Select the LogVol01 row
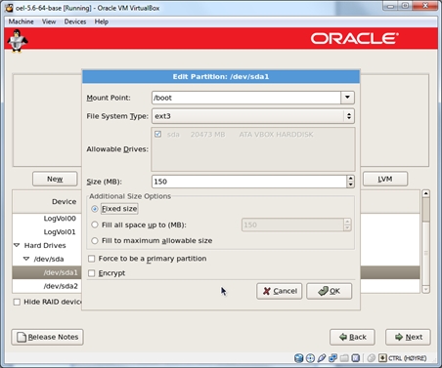The width and height of the screenshot is (442, 368). (47, 232)
